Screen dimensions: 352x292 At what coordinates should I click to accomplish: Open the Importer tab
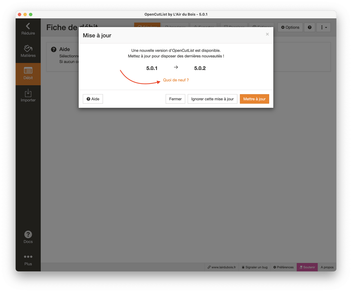click(x=28, y=96)
